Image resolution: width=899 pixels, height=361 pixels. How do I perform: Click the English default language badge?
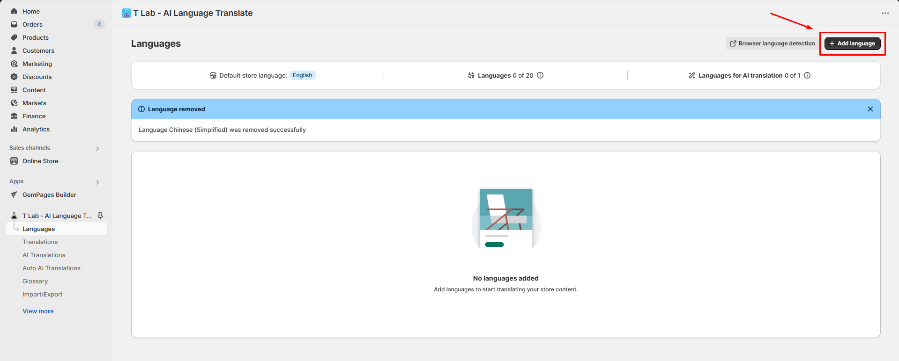click(302, 75)
